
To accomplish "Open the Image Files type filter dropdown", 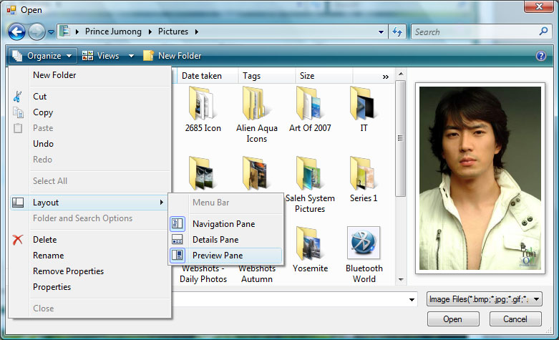I will pos(484,299).
